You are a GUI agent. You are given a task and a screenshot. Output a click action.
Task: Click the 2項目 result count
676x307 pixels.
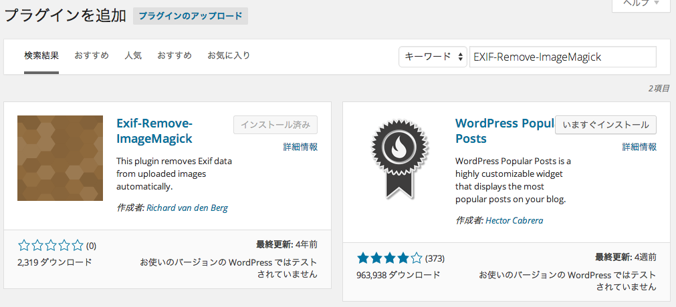tap(659, 89)
